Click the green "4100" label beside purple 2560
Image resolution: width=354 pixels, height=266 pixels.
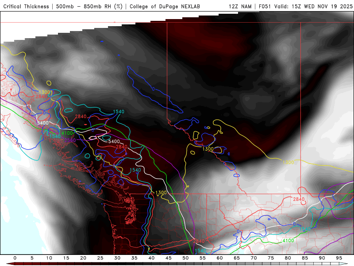pyautogui.click(x=67, y=133)
